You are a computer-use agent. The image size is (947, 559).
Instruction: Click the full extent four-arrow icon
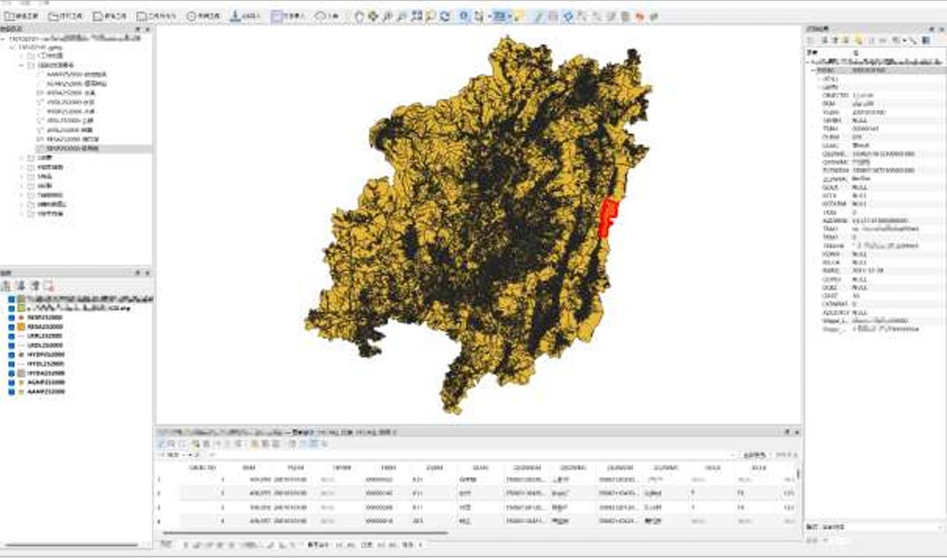373,17
